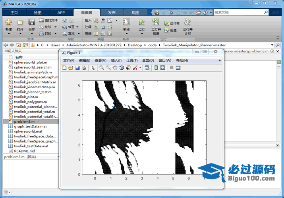Select README.md in the file list
The height and width of the screenshot is (198, 284).
(x=31, y=151)
